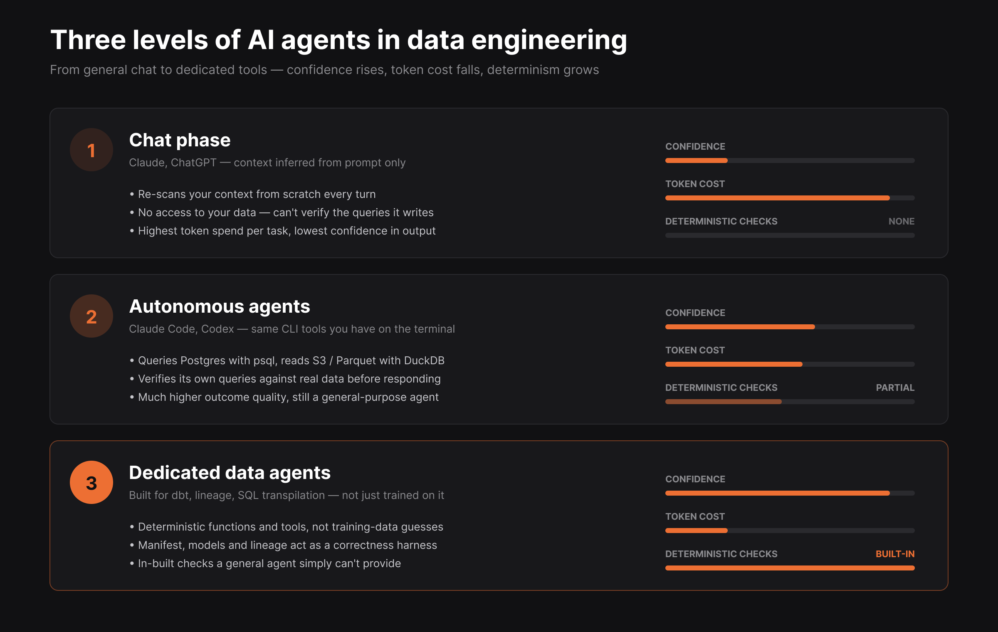998x632 pixels.
Task: Click the 'Autonomous agents' heading
Action: (x=220, y=306)
